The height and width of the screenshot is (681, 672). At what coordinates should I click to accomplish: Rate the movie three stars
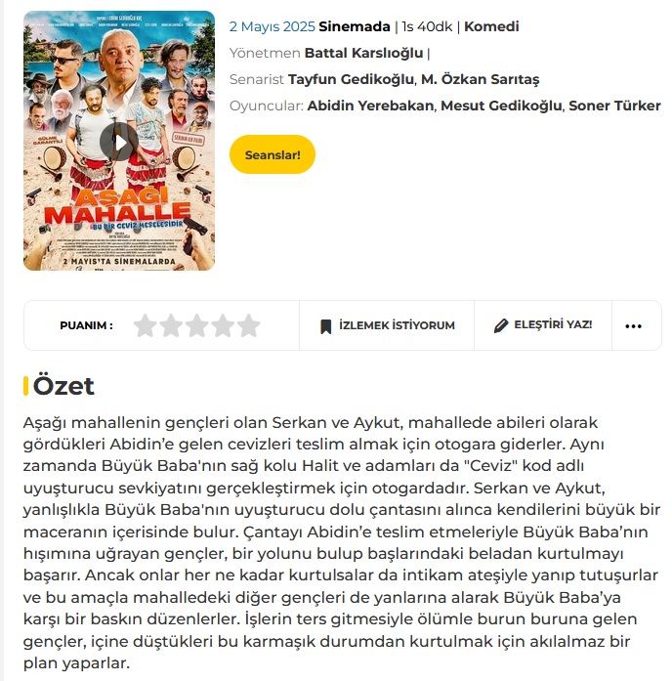click(197, 325)
